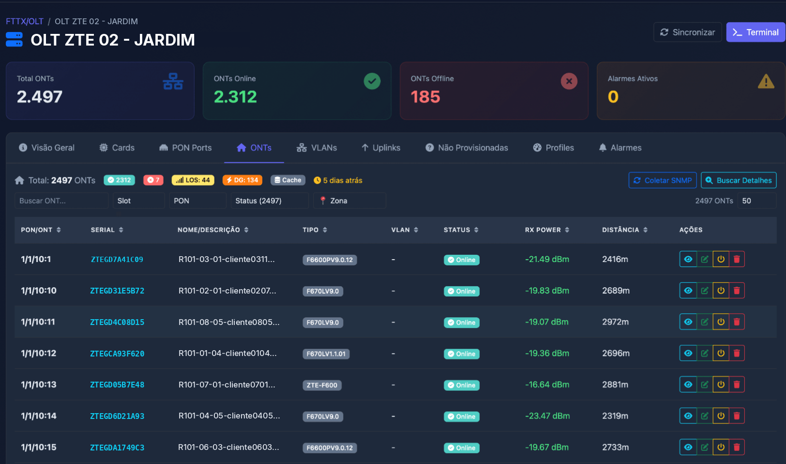Reboot ONT 1/1/10:11 using power icon
786x464 pixels.
721,322
